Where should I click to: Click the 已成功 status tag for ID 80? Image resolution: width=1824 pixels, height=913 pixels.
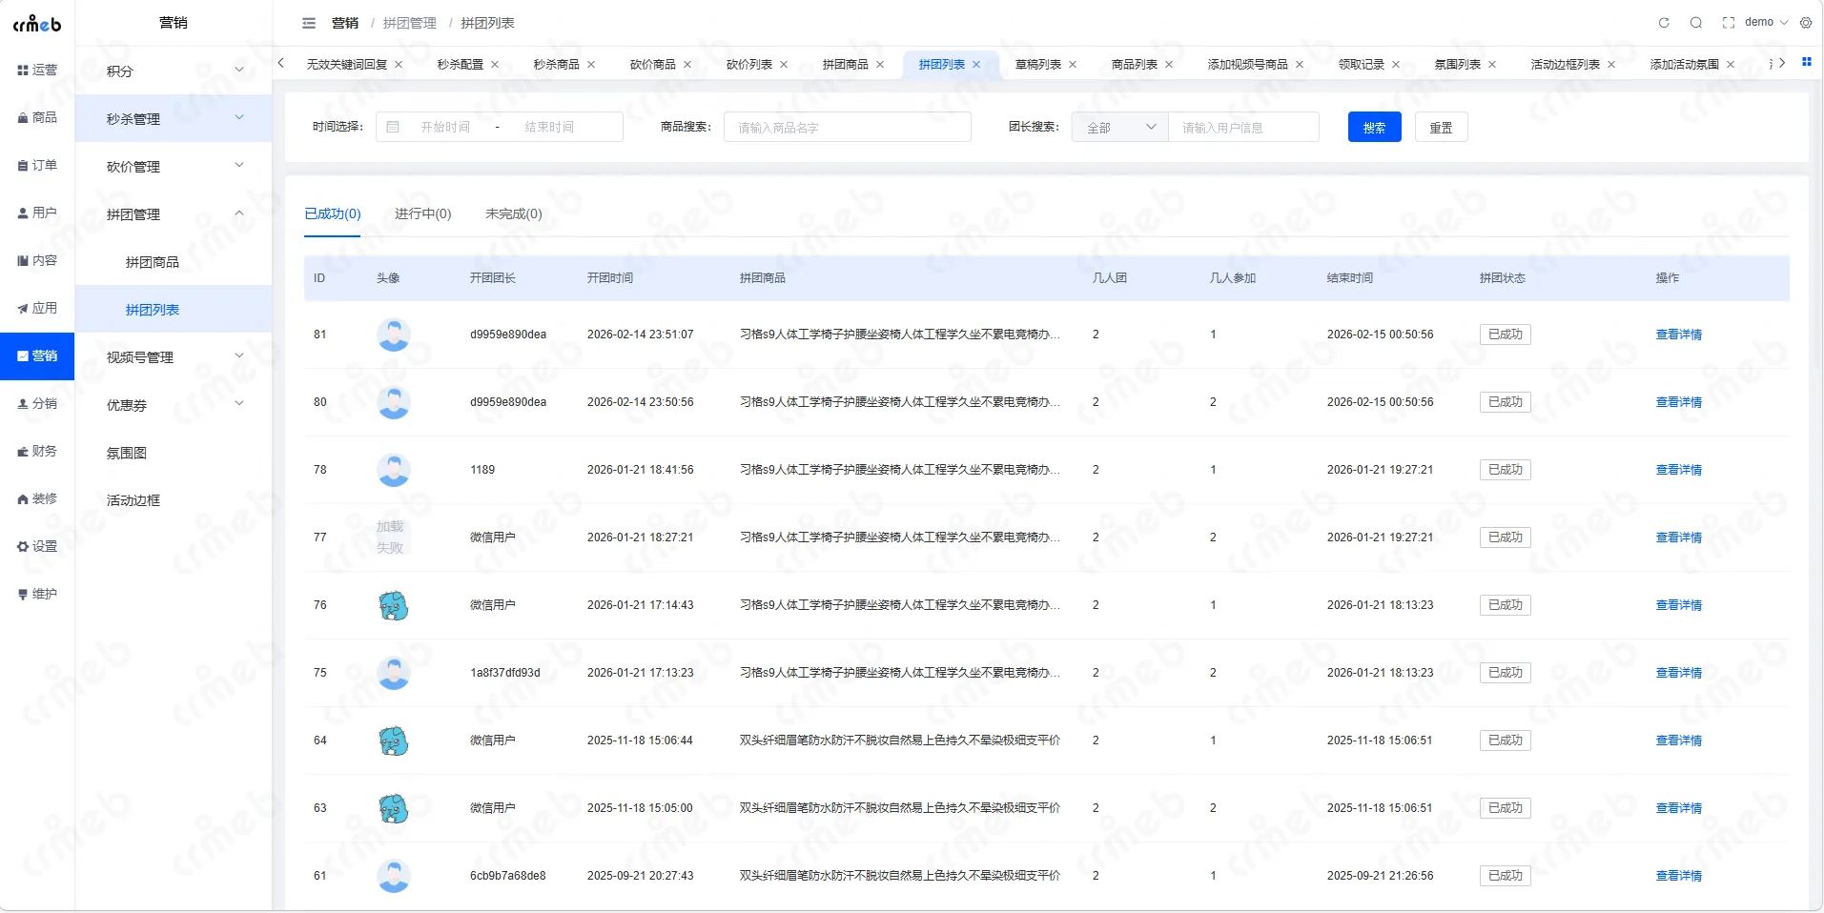(1505, 402)
